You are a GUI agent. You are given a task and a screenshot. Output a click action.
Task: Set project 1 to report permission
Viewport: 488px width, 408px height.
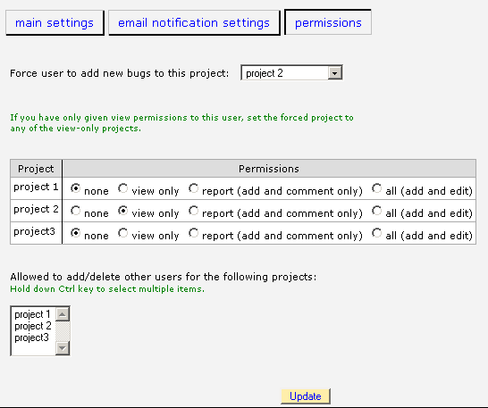(194, 188)
